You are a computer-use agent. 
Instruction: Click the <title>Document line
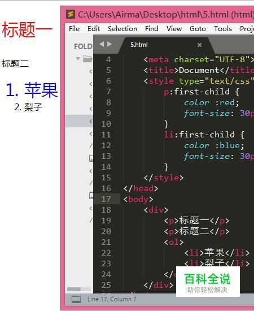[x=199, y=70]
